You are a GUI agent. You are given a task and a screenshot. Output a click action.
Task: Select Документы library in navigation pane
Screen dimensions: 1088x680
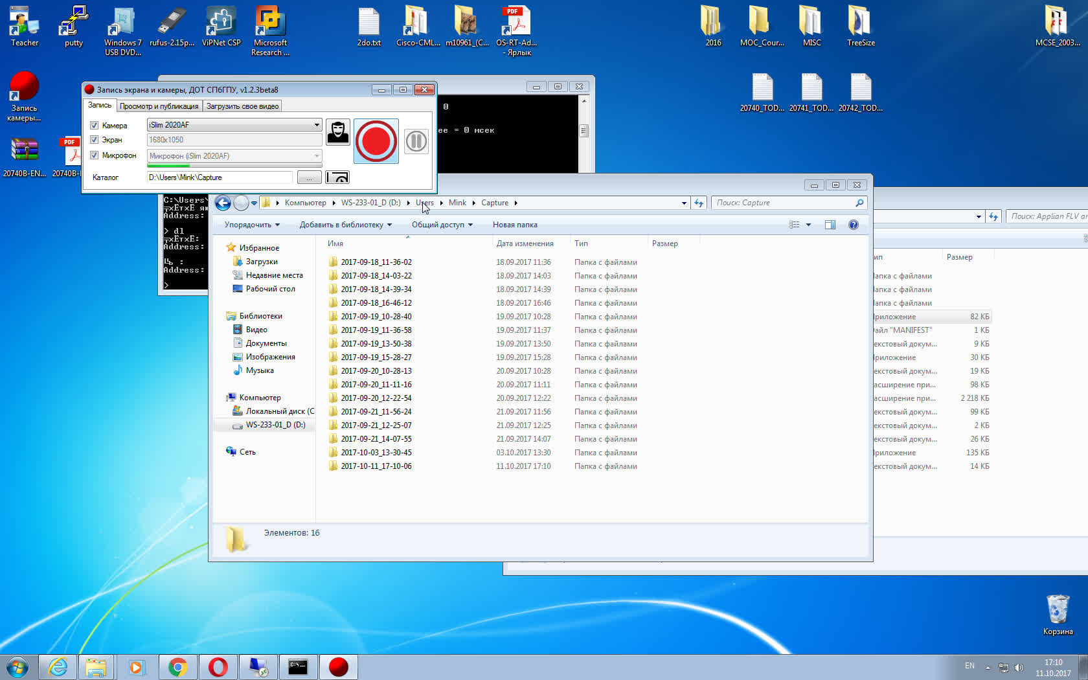266,343
